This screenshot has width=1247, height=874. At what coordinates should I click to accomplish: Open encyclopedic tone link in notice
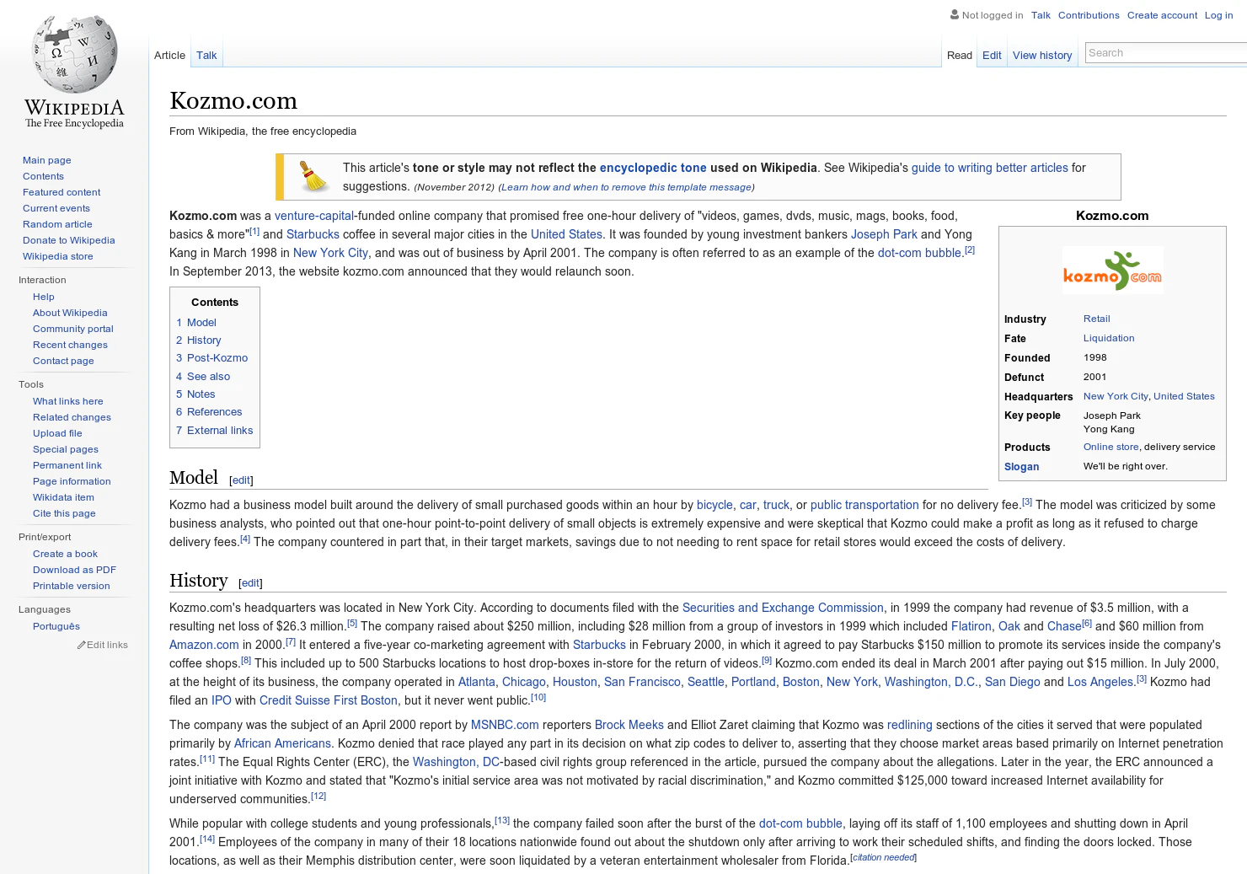pos(653,168)
